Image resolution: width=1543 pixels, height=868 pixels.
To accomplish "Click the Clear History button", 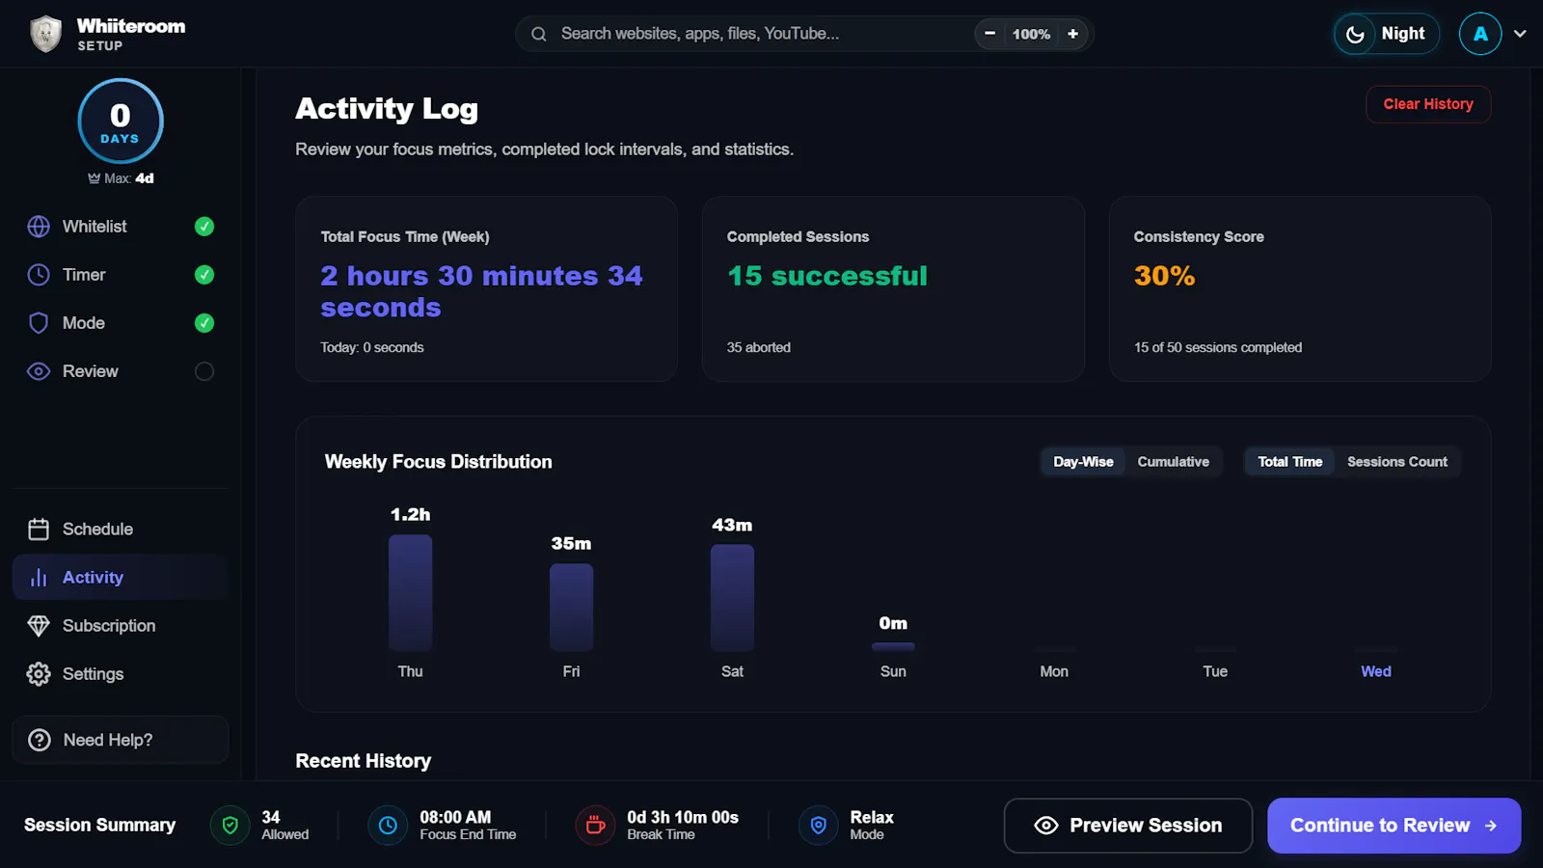I will coord(1428,104).
